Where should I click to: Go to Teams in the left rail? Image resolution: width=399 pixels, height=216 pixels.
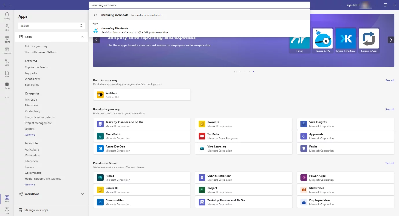point(7,39)
